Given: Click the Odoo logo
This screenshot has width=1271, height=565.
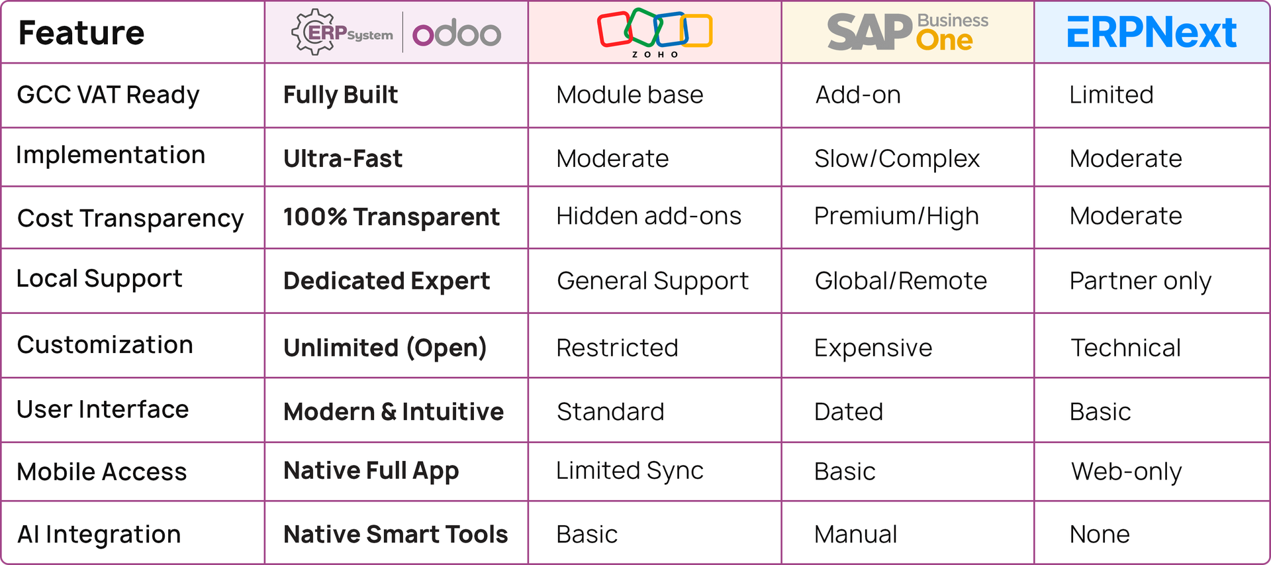Looking at the screenshot, I should pyautogui.click(x=456, y=33).
